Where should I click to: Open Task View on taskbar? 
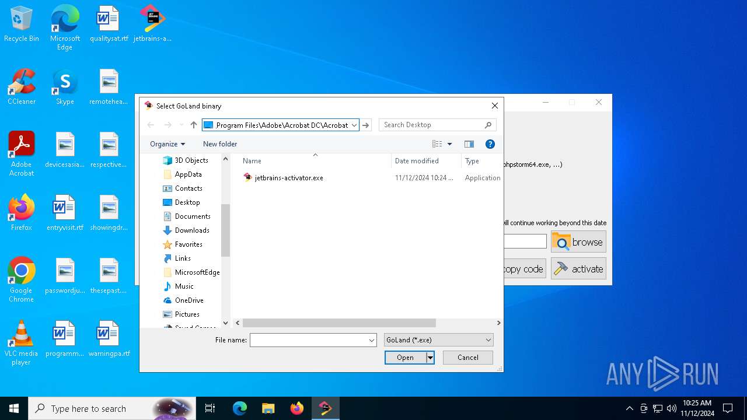[210, 408]
